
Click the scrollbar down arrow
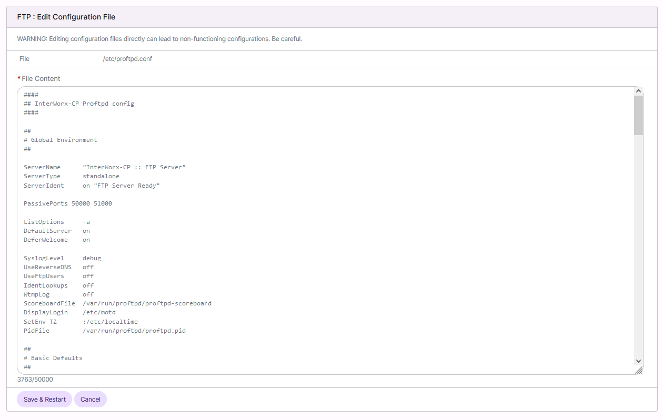[x=638, y=361]
